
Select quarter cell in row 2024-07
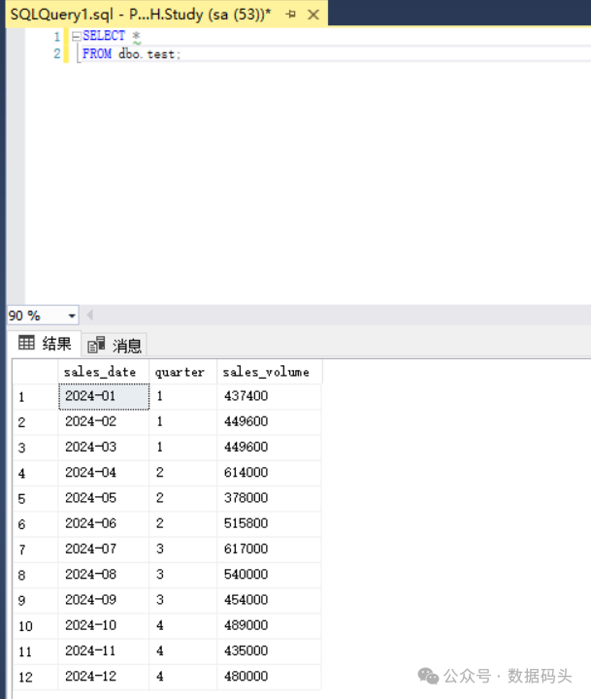(x=183, y=549)
